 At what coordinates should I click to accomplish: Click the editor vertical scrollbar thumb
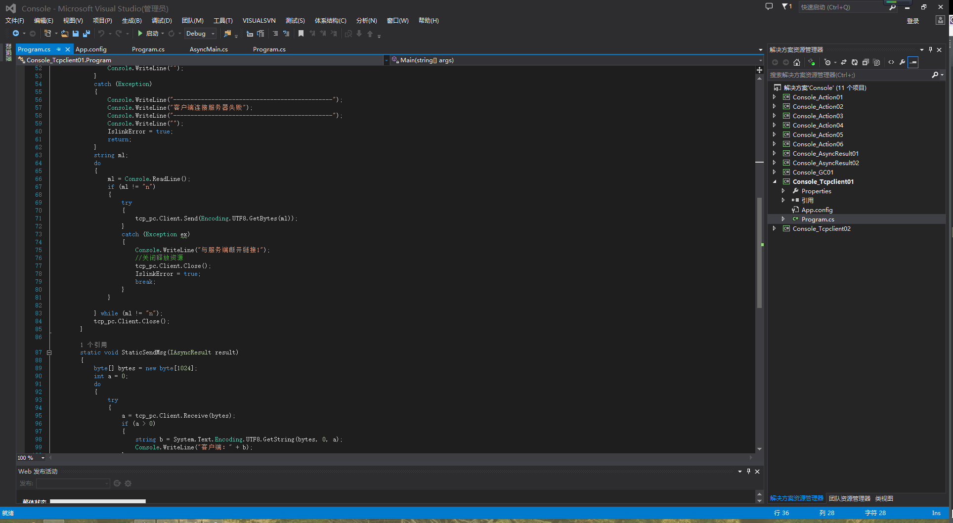click(x=759, y=252)
